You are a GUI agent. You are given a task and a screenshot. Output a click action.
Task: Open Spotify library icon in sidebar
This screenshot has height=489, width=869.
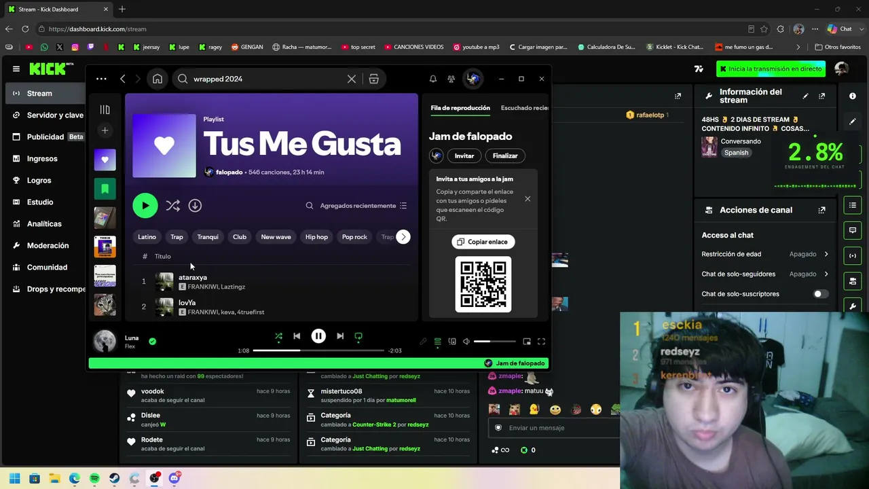point(105,109)
